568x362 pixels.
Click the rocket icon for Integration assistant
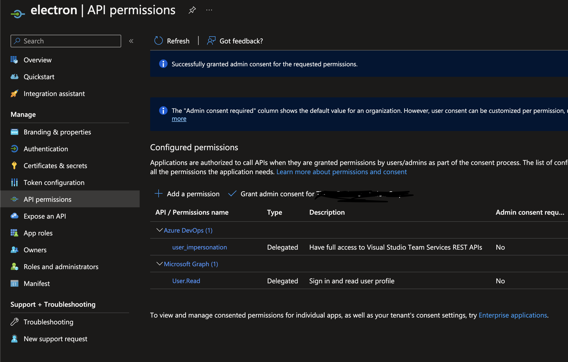(14, 94)
